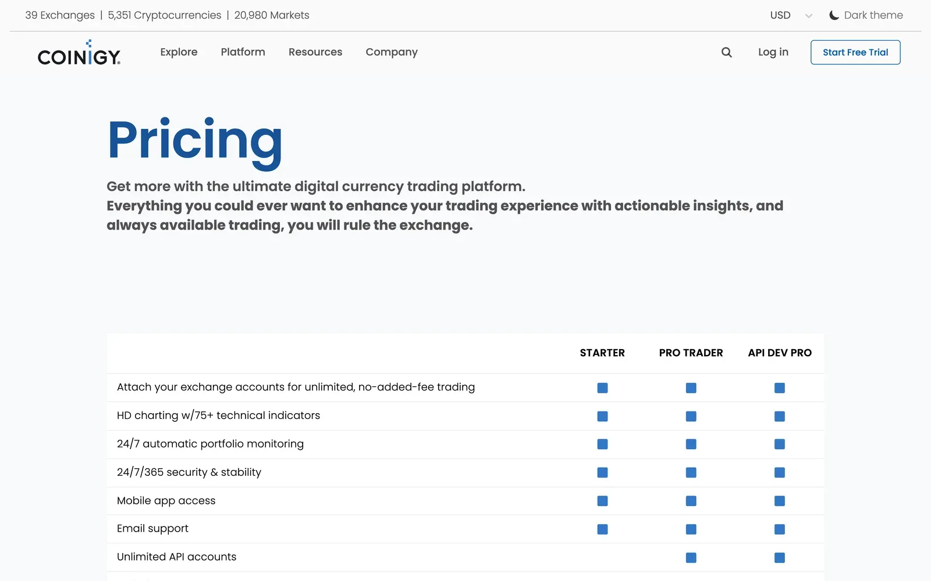
Task: Click API Dev Pro mark for Email support row
Action: coord(780,529)
